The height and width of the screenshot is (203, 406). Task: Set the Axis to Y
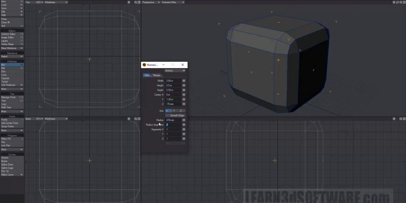click(x=174, y=111)
